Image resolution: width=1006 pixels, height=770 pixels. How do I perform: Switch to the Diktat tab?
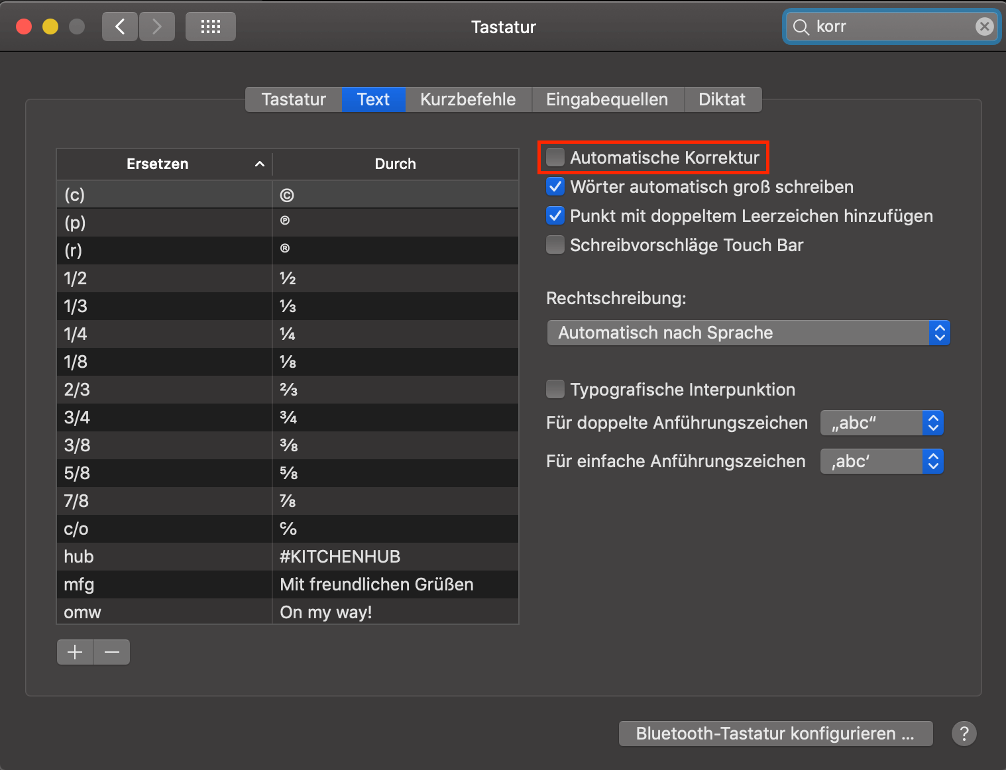click(722, 99)
